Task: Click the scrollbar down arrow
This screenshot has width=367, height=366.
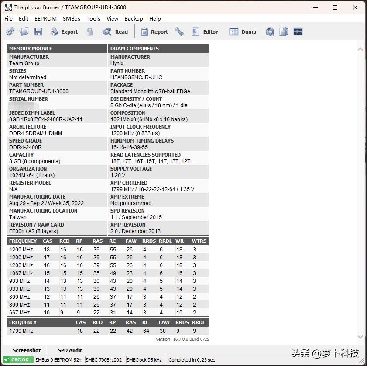Action: 360,337
